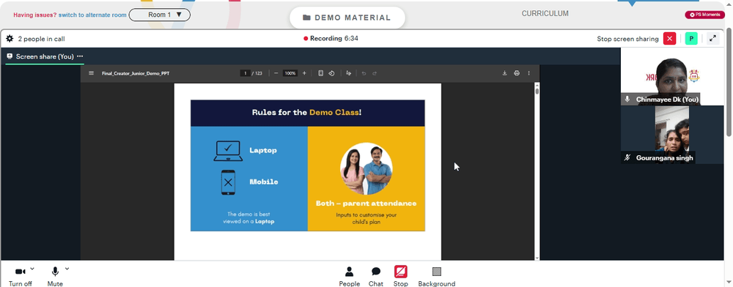Click switch to alternate room link
Image resolution: width=733 pixels, height=287 pixels.
[x=92, y=15]
